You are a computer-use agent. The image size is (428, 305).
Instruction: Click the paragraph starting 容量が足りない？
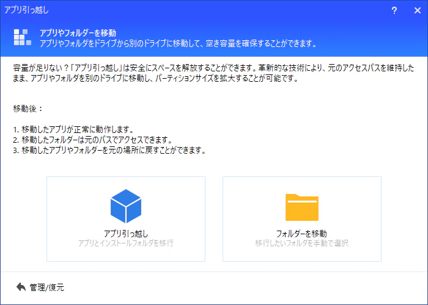point(213,73)
